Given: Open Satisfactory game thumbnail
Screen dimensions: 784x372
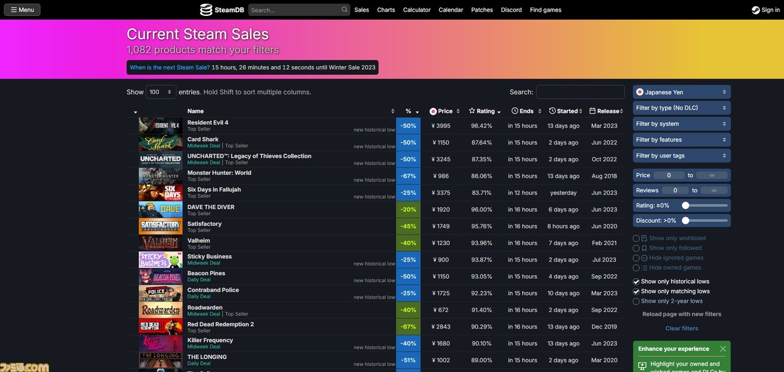Looking at the screenshot, I should tap(160, 226).
